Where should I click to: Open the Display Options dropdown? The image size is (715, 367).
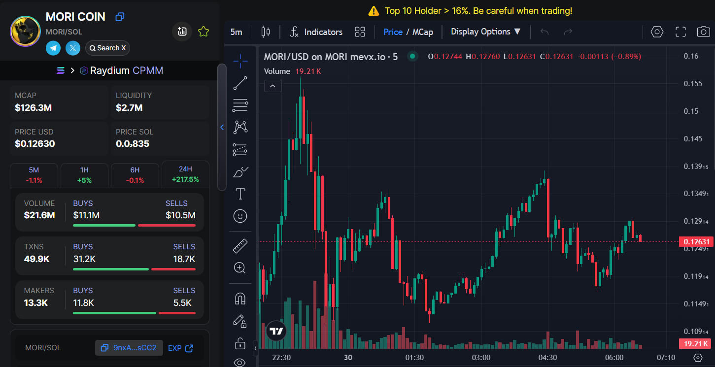(486, 32)
